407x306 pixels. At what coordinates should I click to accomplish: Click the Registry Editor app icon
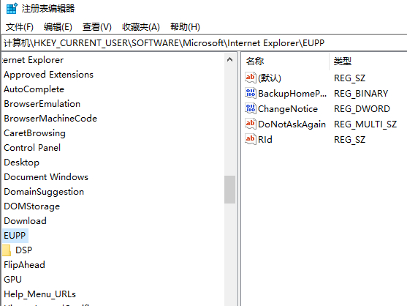click(12, 8)
